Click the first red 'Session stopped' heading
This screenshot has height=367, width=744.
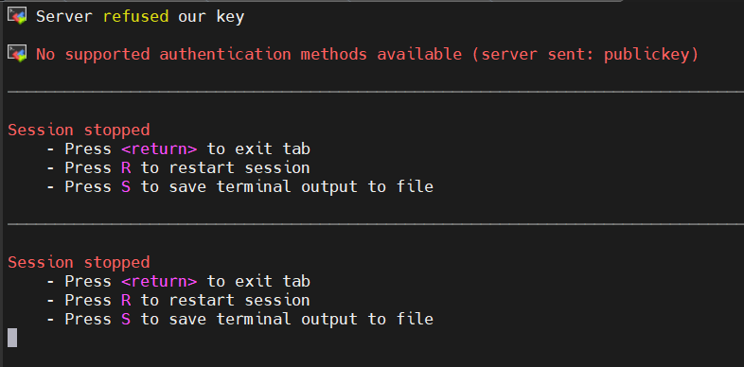(x=79, y=130)
